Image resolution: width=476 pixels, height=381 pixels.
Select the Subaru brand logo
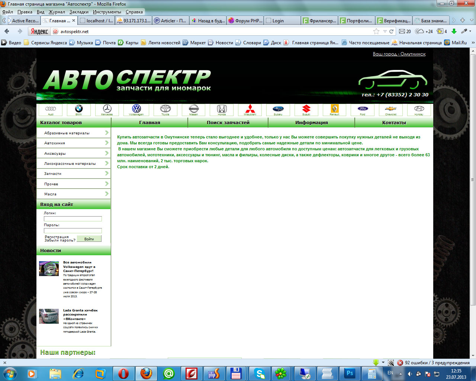278,110
